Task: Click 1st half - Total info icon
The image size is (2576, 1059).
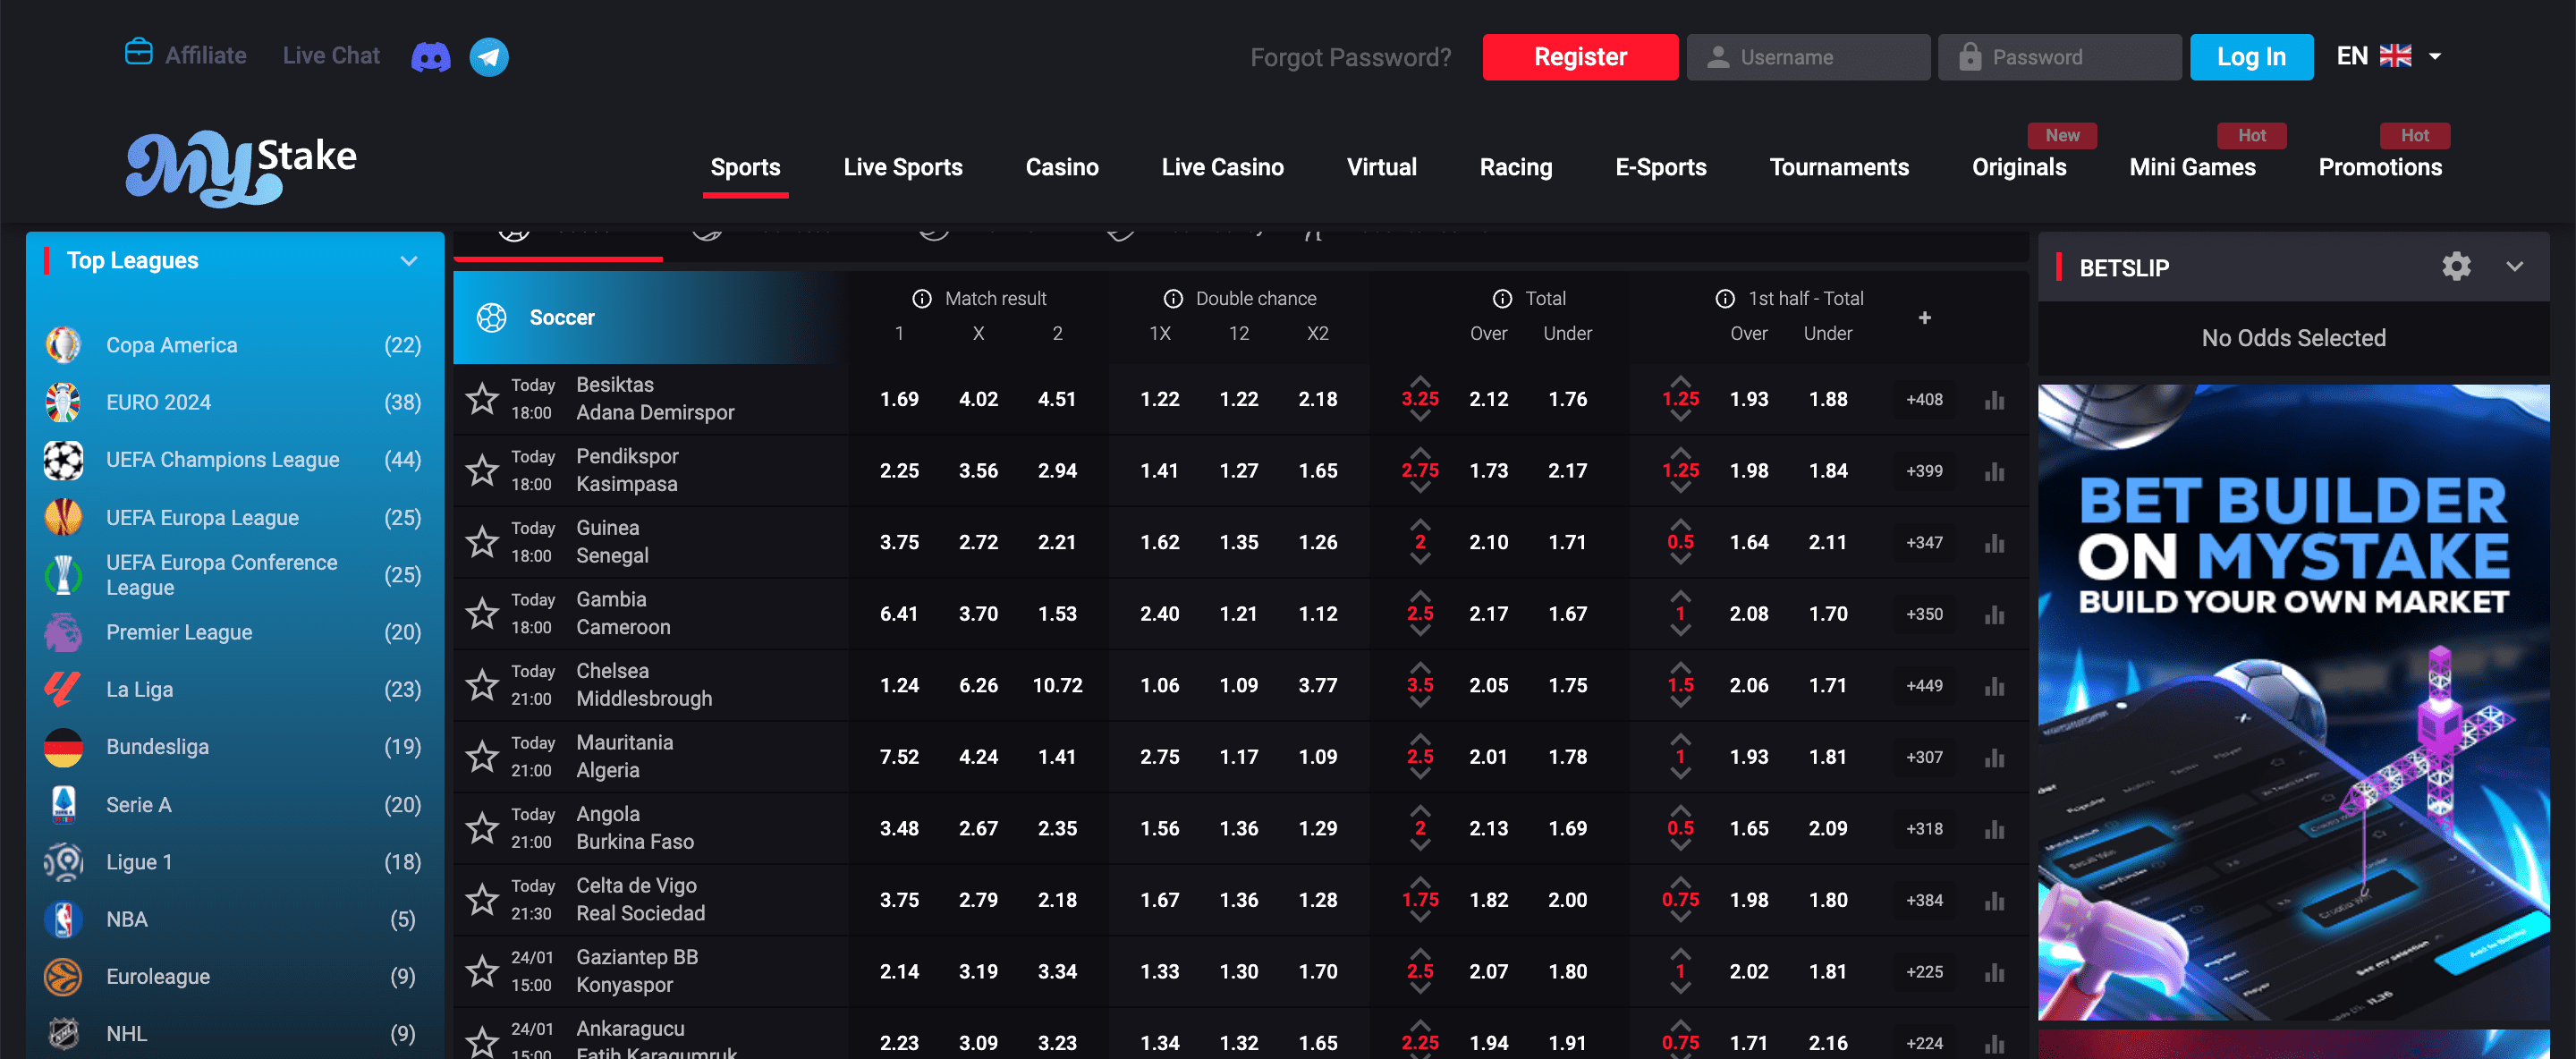Action: 1725,298
